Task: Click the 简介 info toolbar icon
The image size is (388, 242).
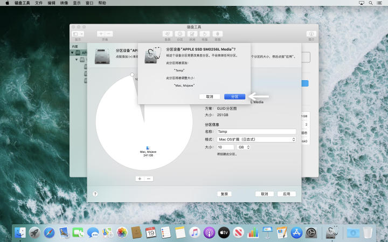Action: (x=311, y=34)
